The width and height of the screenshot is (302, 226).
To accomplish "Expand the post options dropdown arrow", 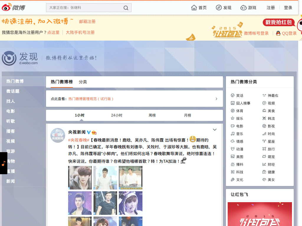I will (x=215, y=130).
